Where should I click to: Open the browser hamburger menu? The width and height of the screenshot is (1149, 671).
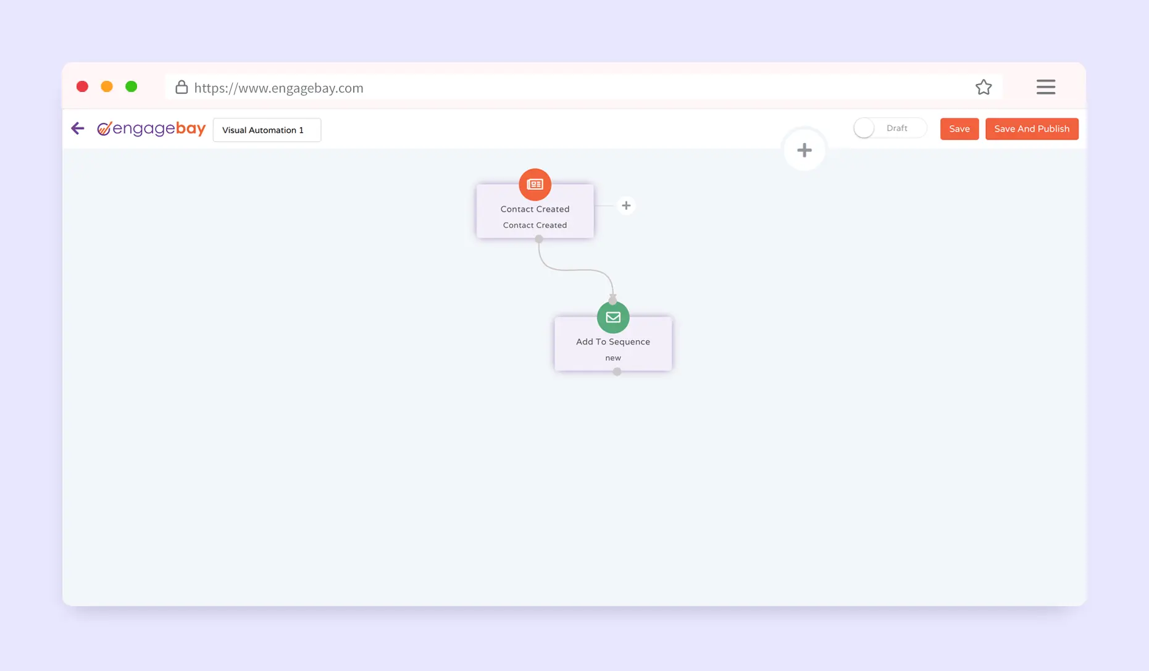1045,87
